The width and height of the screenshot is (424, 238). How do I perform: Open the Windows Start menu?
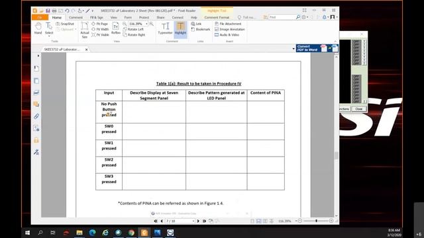(28, 233)
